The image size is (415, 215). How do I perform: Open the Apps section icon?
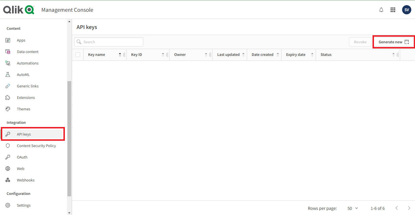[8, 40]
